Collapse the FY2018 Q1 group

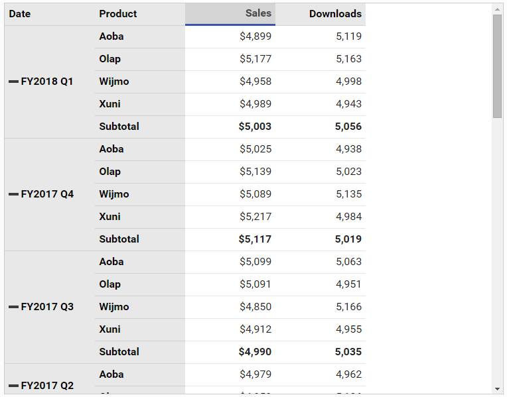tap(13, 82)
